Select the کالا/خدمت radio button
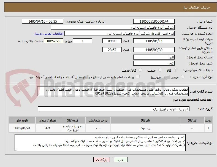217x167 pixels. click(140, 70)
